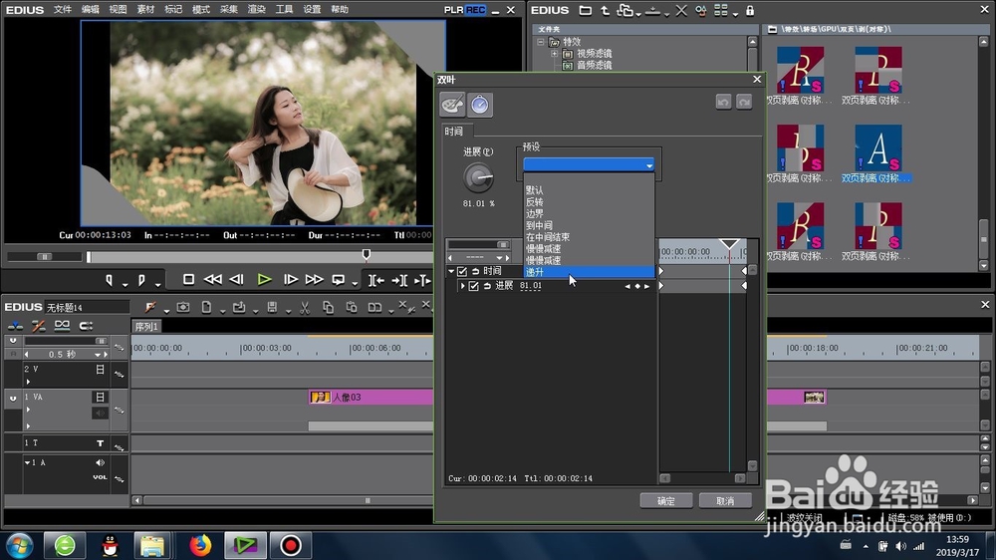
Task: Reset the 时间 row to default
Action: pos(475,271)
